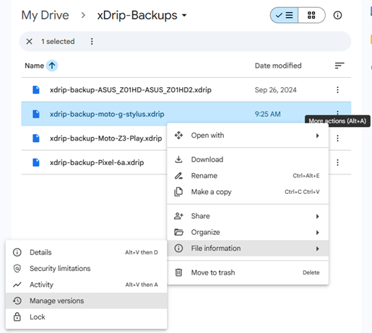Click the Download arrow icon
372x333 pixels.
[178, 159]
